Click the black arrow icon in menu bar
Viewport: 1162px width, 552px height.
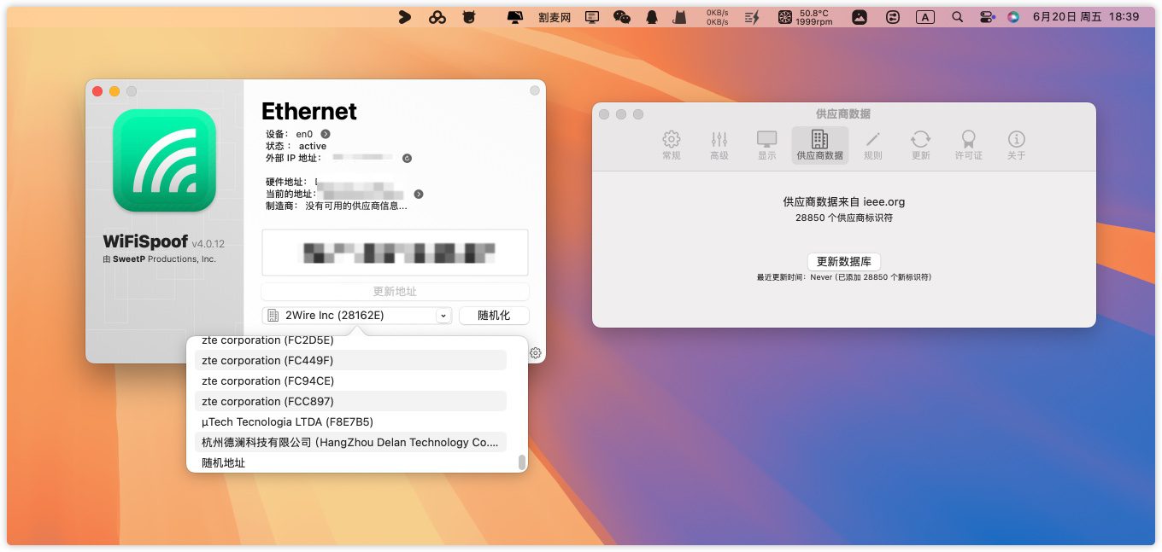pyautogui.click(x=406, y=17)
